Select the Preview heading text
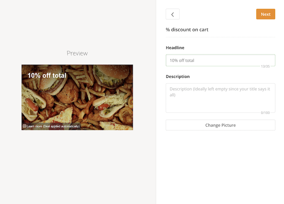Screen dimensions: 284x204 pyautogui.click(x=77, y=53)
